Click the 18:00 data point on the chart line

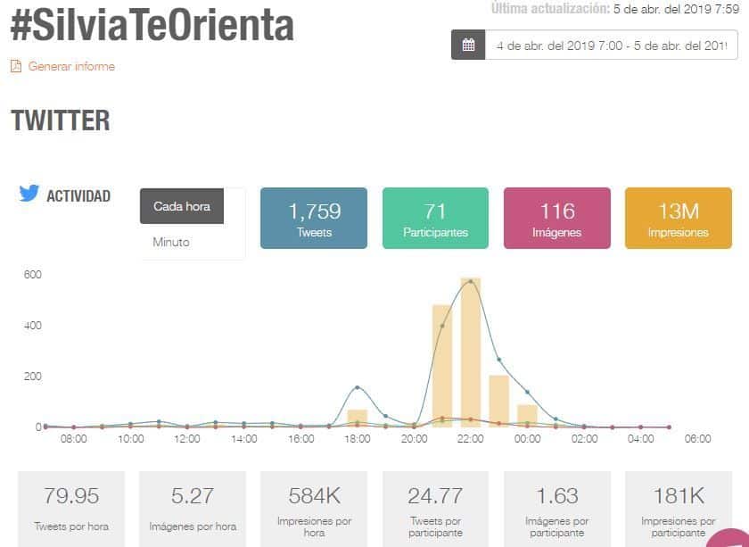click(358, 387)
